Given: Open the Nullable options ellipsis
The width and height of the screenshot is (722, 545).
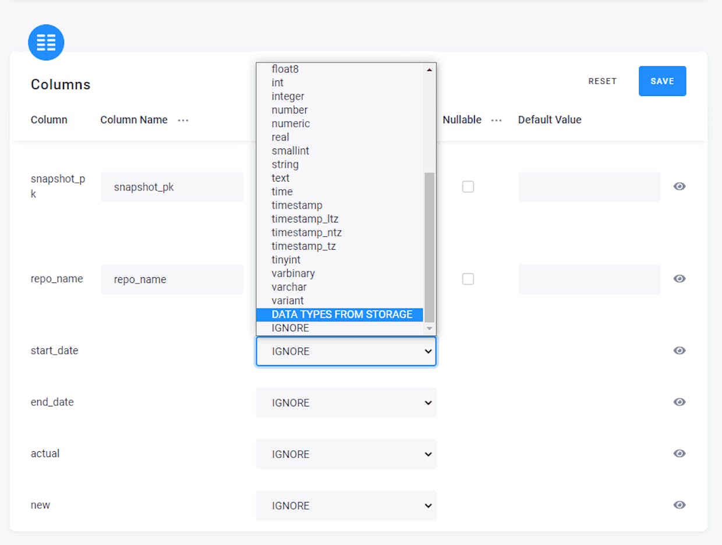Looking at the screenshot, I should 496,120.
